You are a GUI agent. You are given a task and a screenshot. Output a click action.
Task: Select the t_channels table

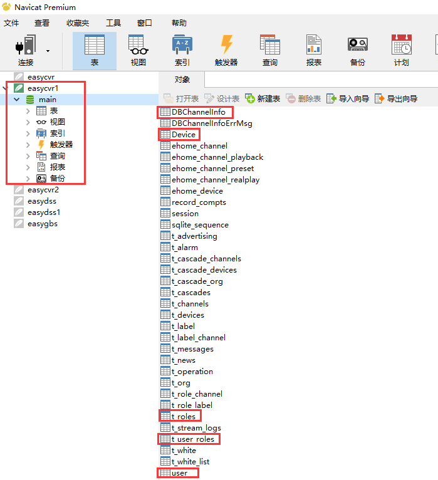pyautogui.click(x=190, y=304)
